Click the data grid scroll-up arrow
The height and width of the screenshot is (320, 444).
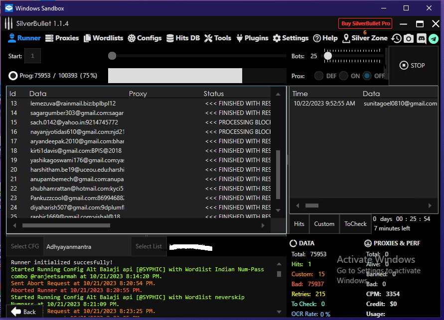279,94
